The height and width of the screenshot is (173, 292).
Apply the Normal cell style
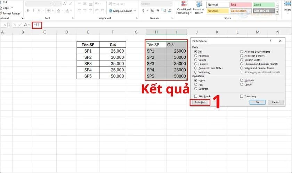[x=218, y=4]
